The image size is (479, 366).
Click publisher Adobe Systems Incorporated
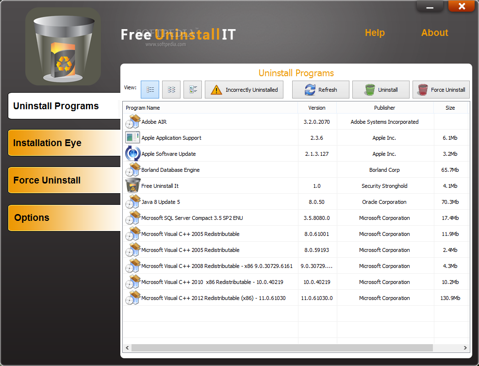pos(384,122)
